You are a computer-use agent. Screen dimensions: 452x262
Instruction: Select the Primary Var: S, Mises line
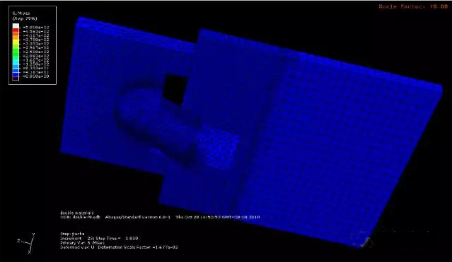pos(83,243)
